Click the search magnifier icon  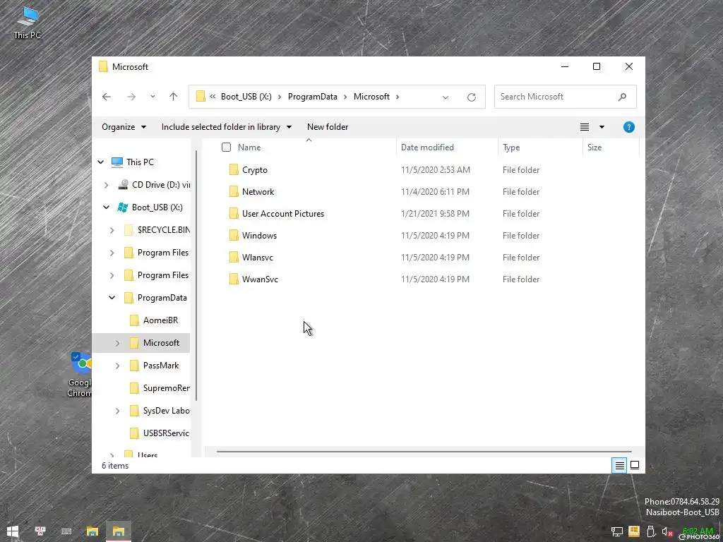pyautogui.click(x=623, y=97)
